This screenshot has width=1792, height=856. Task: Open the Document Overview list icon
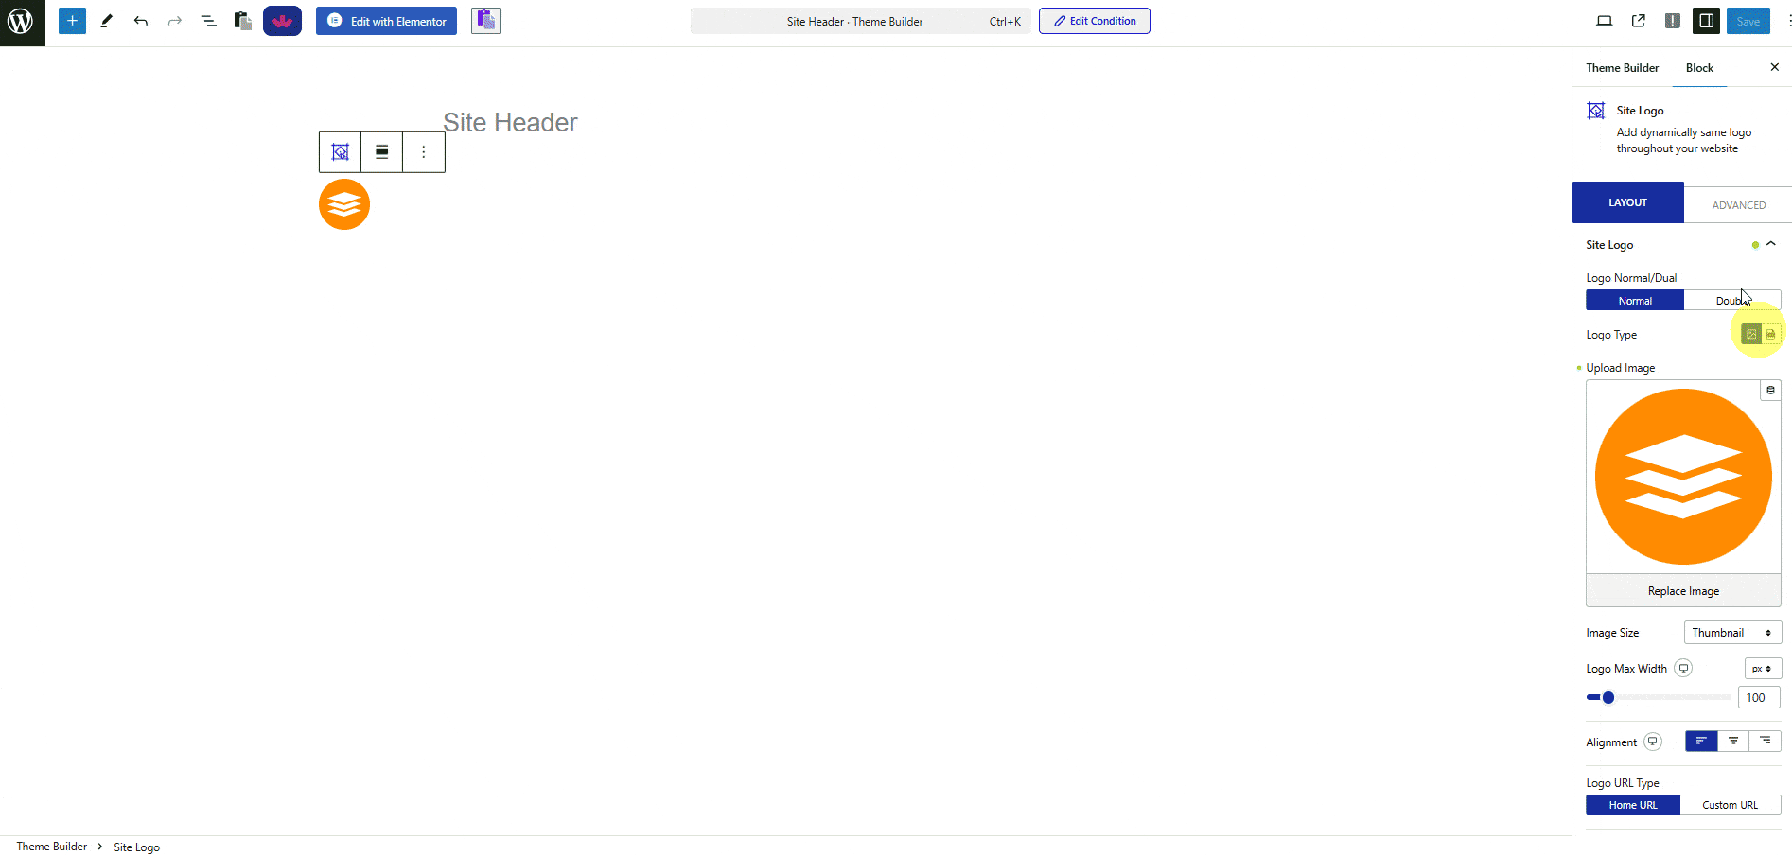click(x=208, y=20)
